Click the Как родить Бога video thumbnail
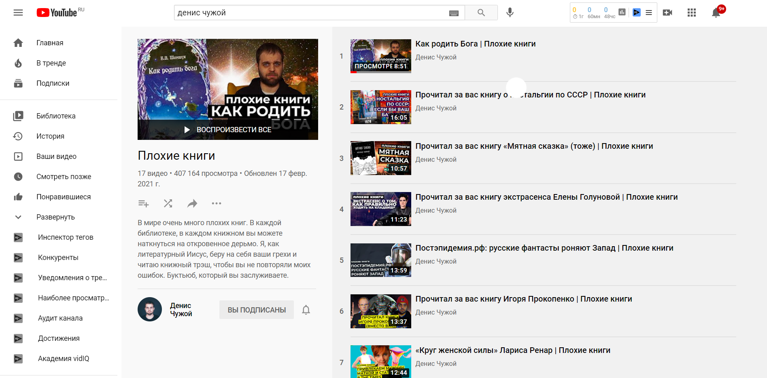Image resolution: width=767 pixels, height=378 pixels. [381, 56]
